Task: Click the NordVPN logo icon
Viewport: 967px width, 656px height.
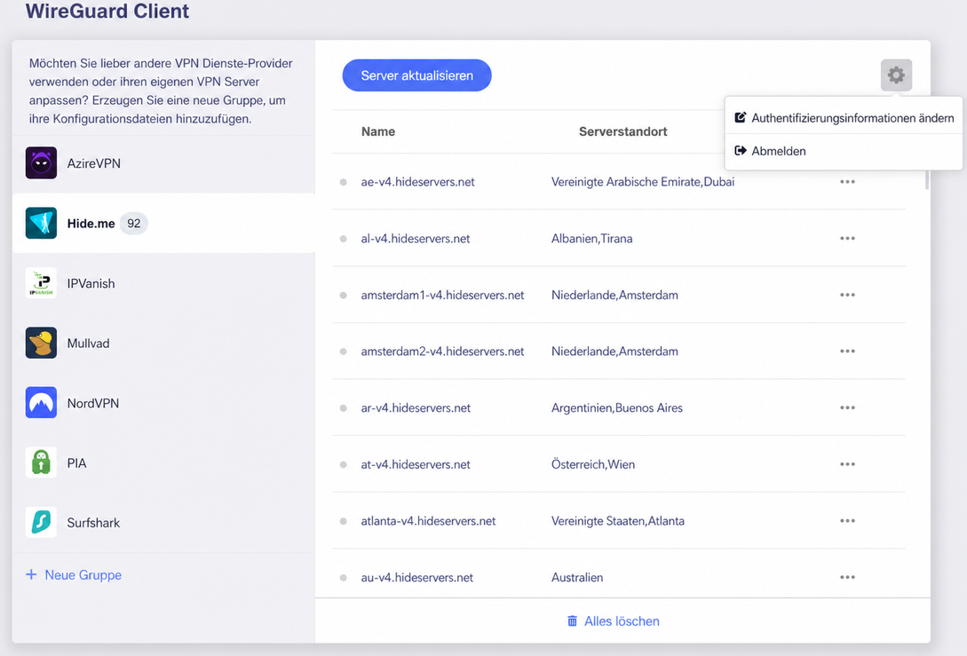Action: coord(42,403)
